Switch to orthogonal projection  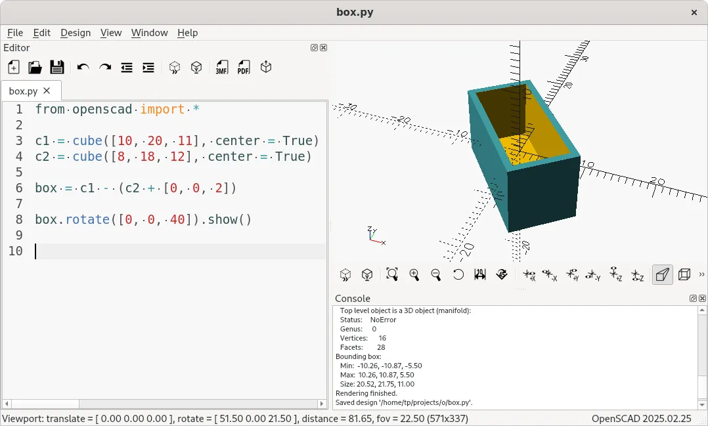pyautogui.click(x=683, y=274)
